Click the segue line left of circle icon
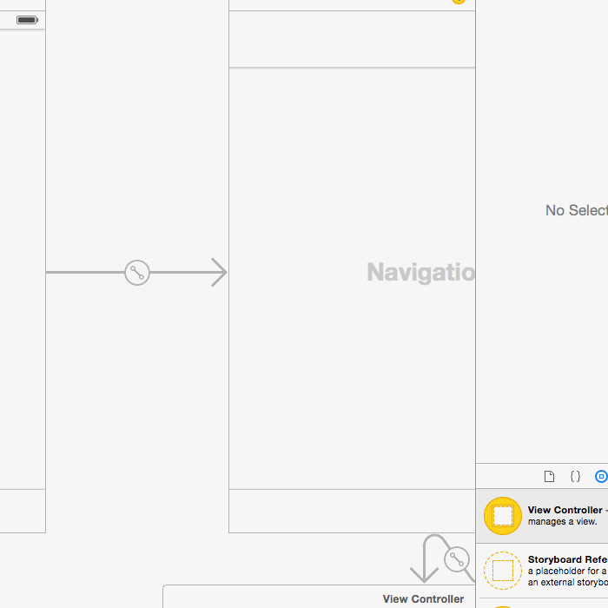This screenshot has height=608, width=608. click(x=85, y=273)
